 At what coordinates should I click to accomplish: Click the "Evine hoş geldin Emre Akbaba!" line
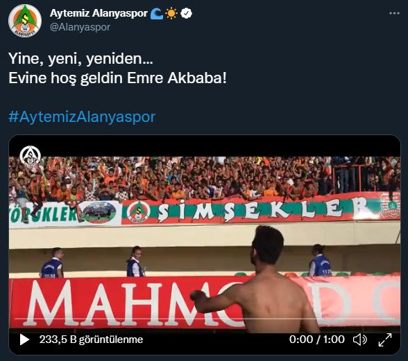[x=118, y=78]
